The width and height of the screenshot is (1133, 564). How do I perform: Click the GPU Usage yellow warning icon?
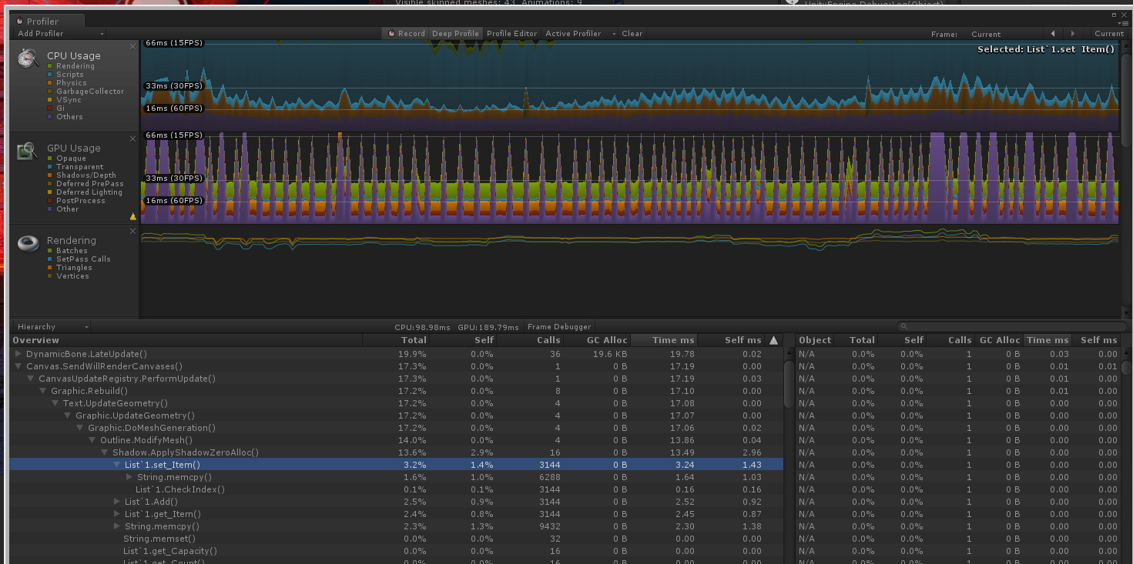[x=132, y=217]
